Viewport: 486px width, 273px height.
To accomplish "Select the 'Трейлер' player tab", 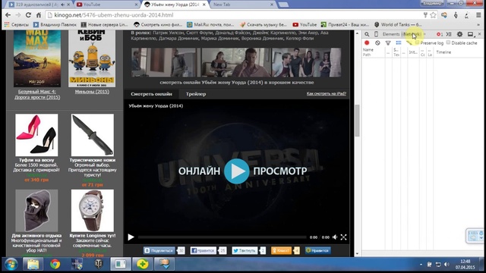I will [x=196, y=94].
